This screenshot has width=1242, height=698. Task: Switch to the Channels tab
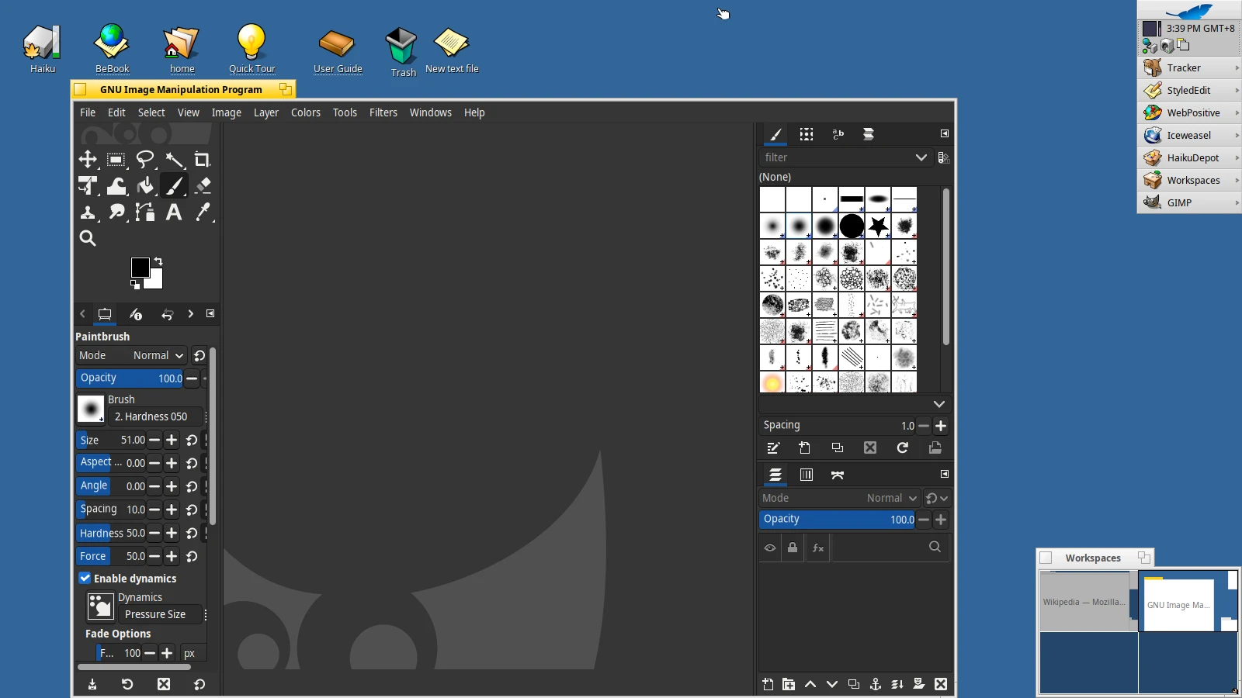click(x=807, y=475)
